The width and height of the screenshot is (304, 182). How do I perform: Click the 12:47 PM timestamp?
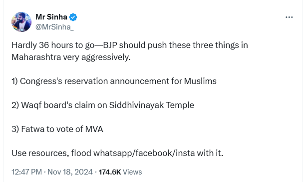(x=26, y=172)
